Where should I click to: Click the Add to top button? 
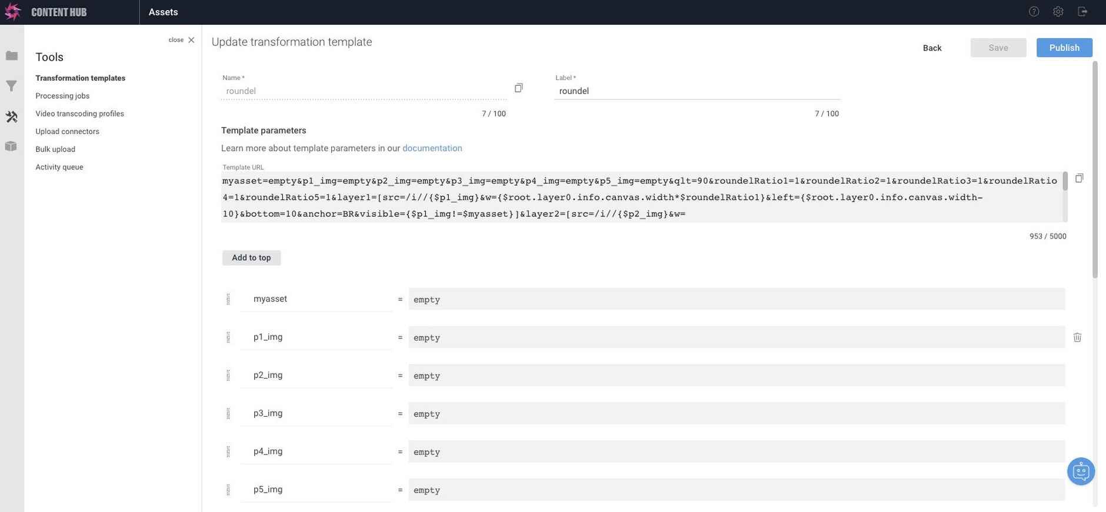[251, 257]
